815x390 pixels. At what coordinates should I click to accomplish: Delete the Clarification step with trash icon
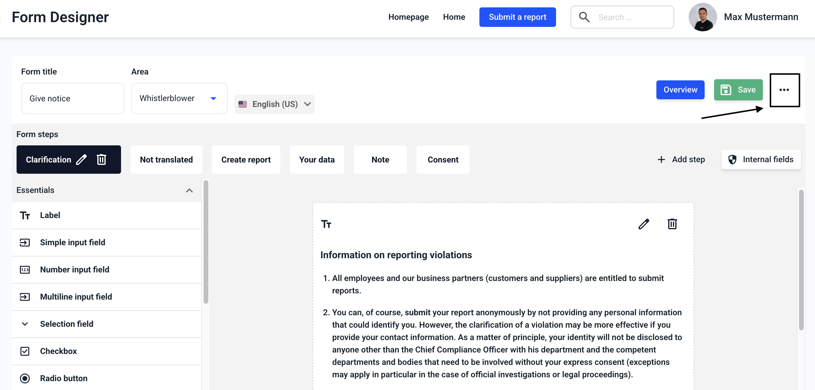point(101,160)
